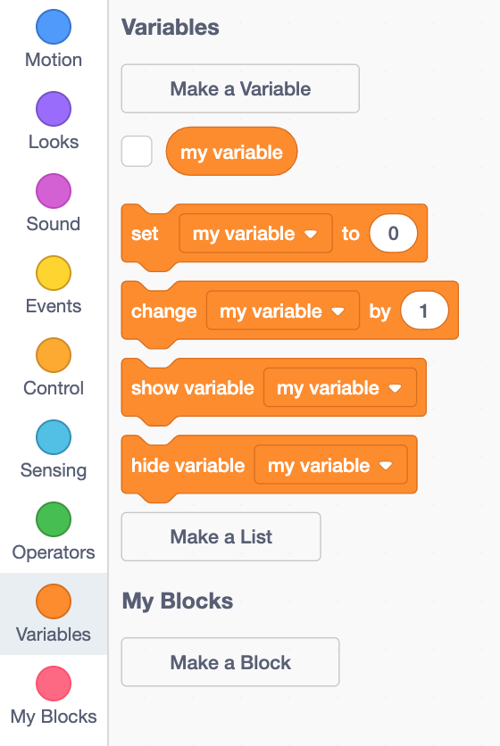Click the Make a Block button

tap(230, 662)
